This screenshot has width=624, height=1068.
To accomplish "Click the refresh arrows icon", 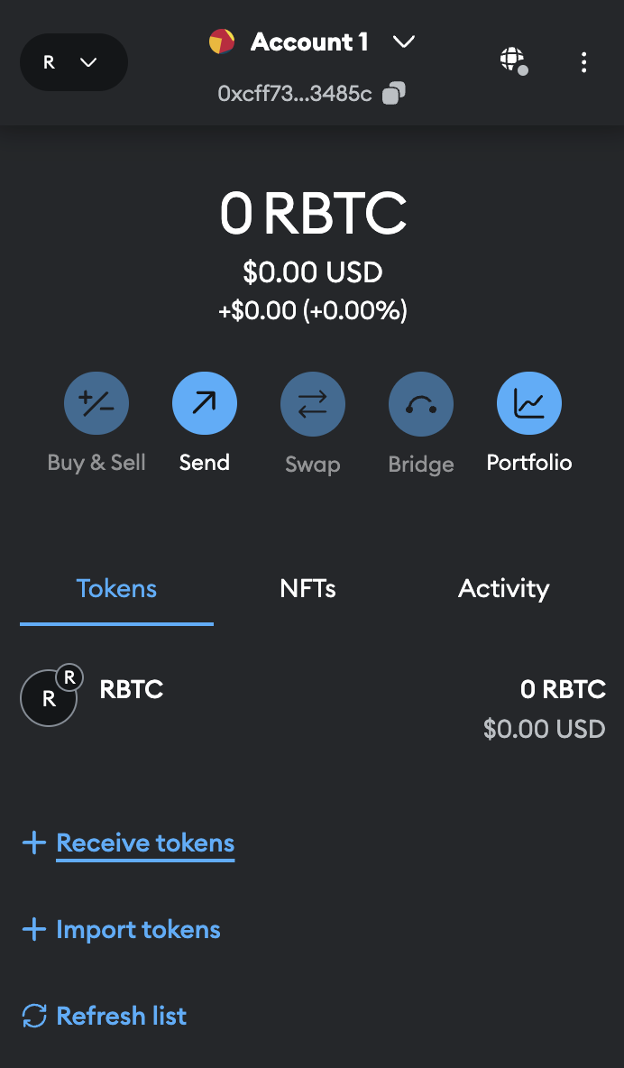I will [x=34, y=1016].
